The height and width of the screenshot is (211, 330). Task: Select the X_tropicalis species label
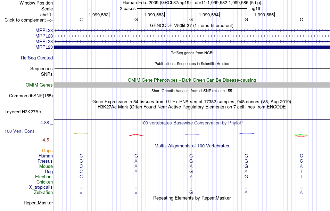41,187
